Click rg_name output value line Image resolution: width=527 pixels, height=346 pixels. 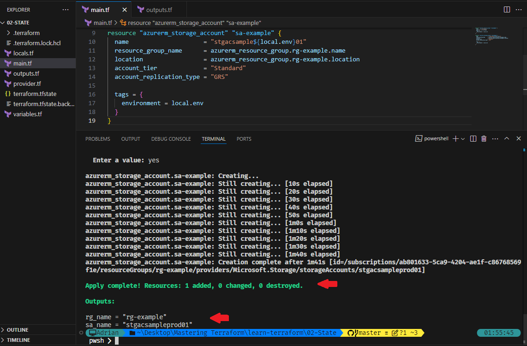pyautogui.click(x=126, y=317)
